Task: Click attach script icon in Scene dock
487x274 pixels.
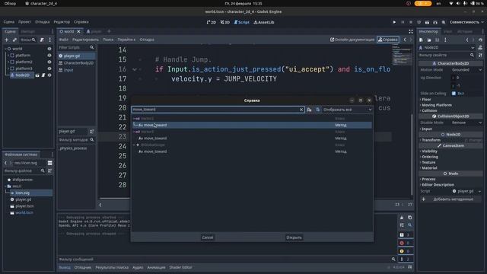Action: click(x=42, y=40)
